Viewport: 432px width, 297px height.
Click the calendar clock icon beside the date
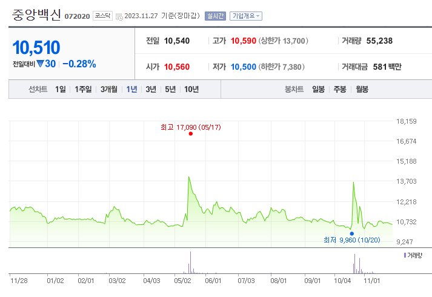click(x=119, y=16)
